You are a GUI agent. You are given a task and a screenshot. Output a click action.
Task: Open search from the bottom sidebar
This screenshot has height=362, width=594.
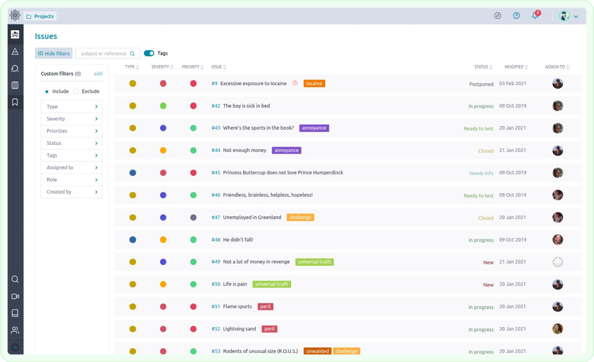pos(15,279)
